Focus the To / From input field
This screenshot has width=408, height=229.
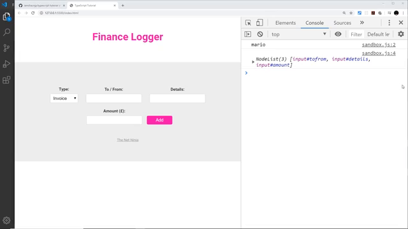click(x=114, y=99)
